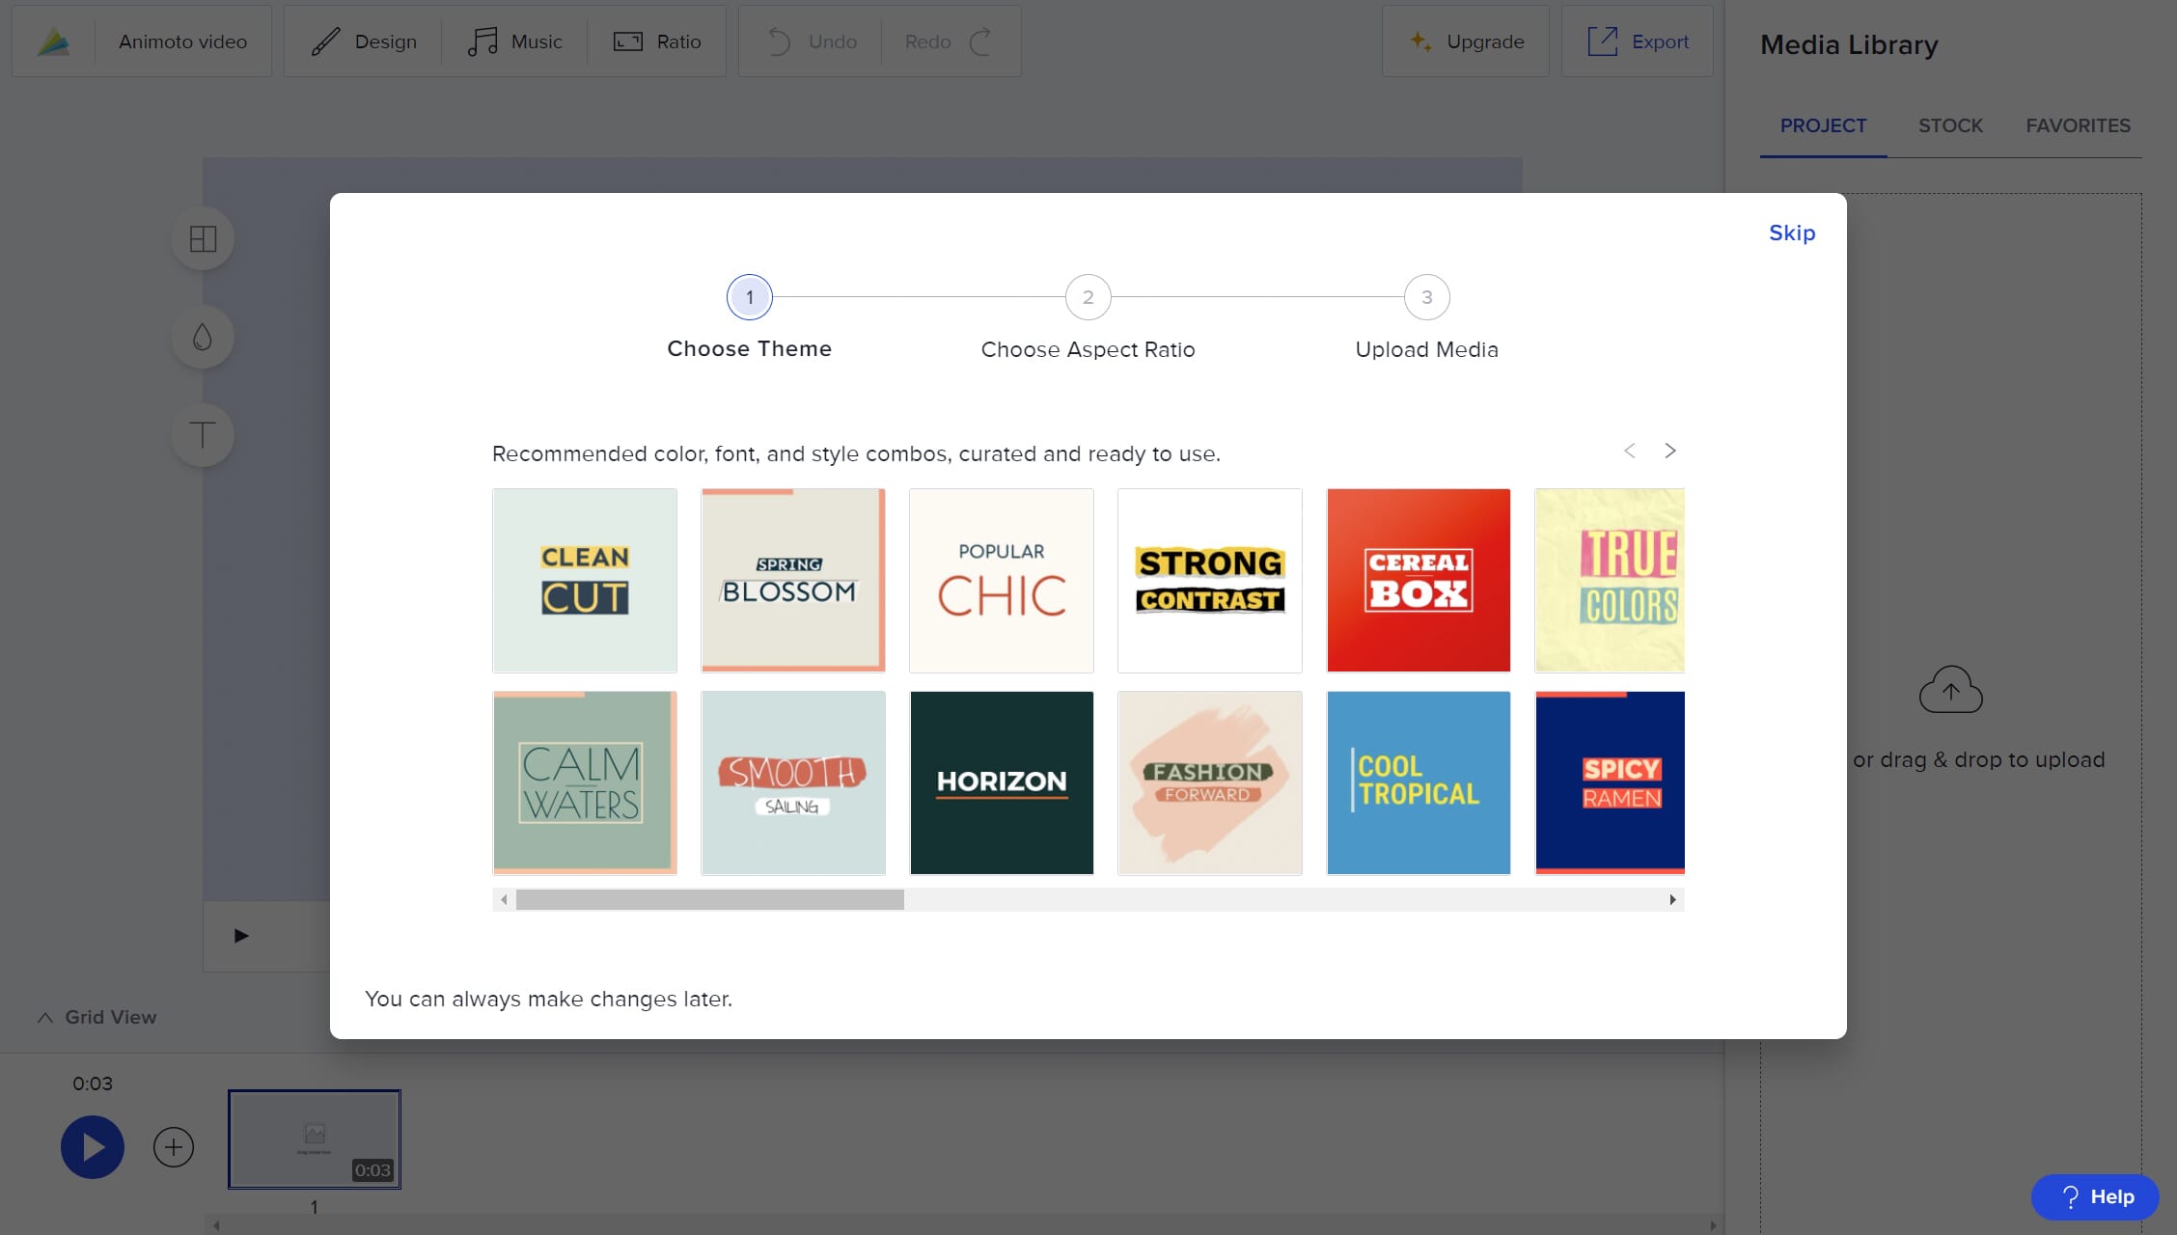Go to step 2 circle

[x=1088, y=297]
